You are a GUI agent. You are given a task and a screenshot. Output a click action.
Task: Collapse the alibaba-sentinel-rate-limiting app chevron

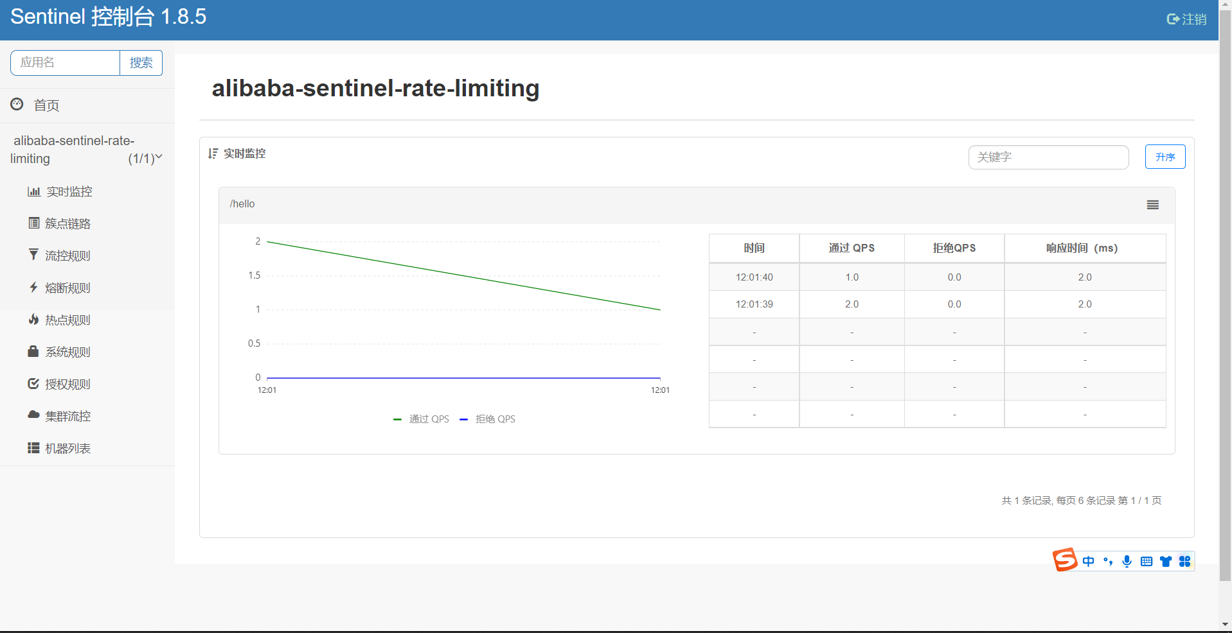point(159,156)
